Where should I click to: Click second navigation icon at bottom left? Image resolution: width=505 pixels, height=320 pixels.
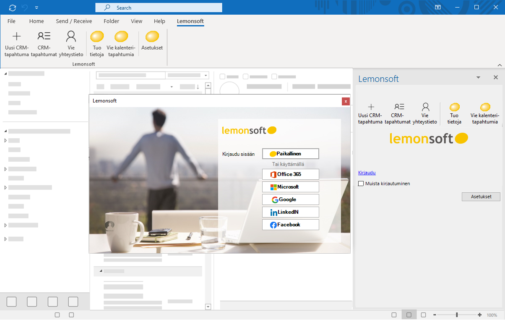click(32, 302)
